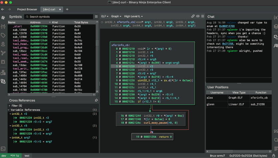Open the Symbols sidebar icon
This screenshot has width=278, height=158.
pos(3,17)
